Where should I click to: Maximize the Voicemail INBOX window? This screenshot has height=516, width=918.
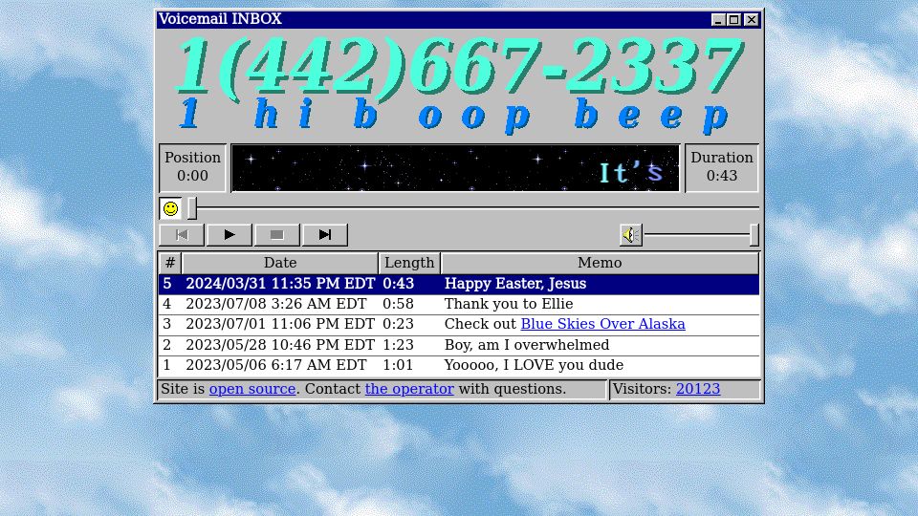point(734,20)
